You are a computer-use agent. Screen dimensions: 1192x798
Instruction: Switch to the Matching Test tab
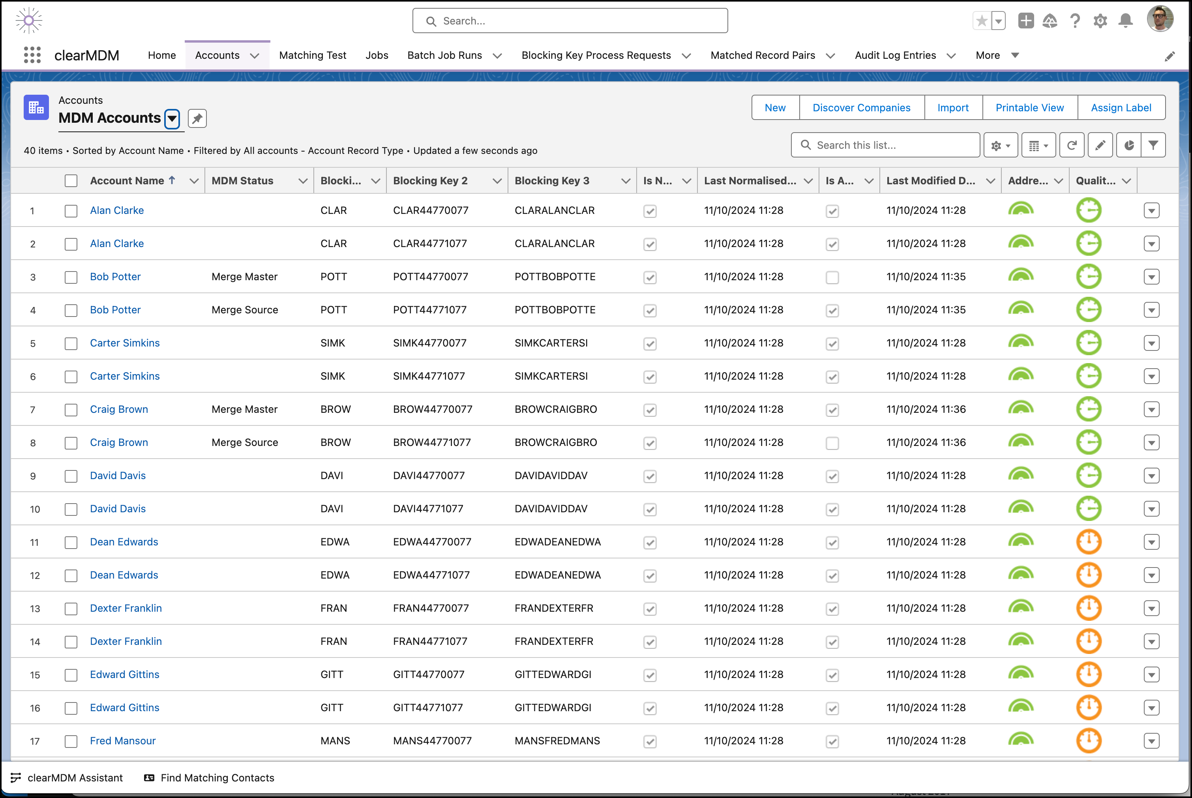(313, 55)
